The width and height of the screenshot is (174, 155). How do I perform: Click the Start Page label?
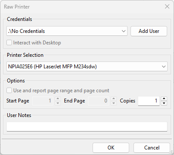pos(18,101)
